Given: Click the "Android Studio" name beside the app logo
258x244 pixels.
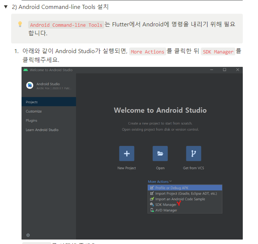Looking at the screenshot, I should coord(48,84).
